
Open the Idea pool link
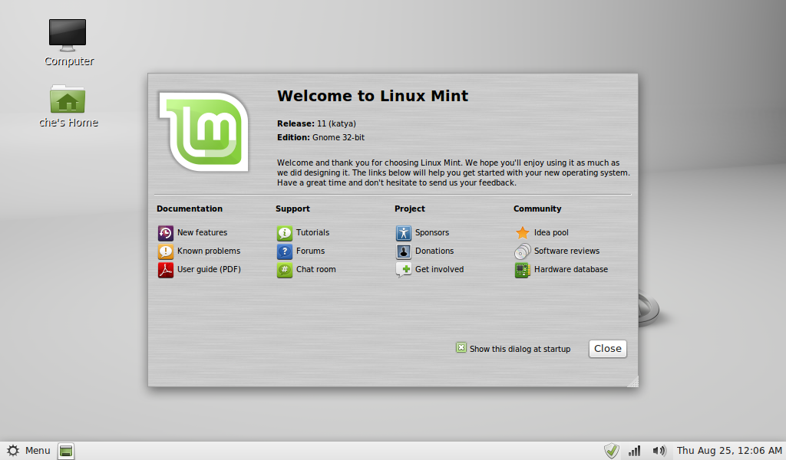(x=551, y=233)
